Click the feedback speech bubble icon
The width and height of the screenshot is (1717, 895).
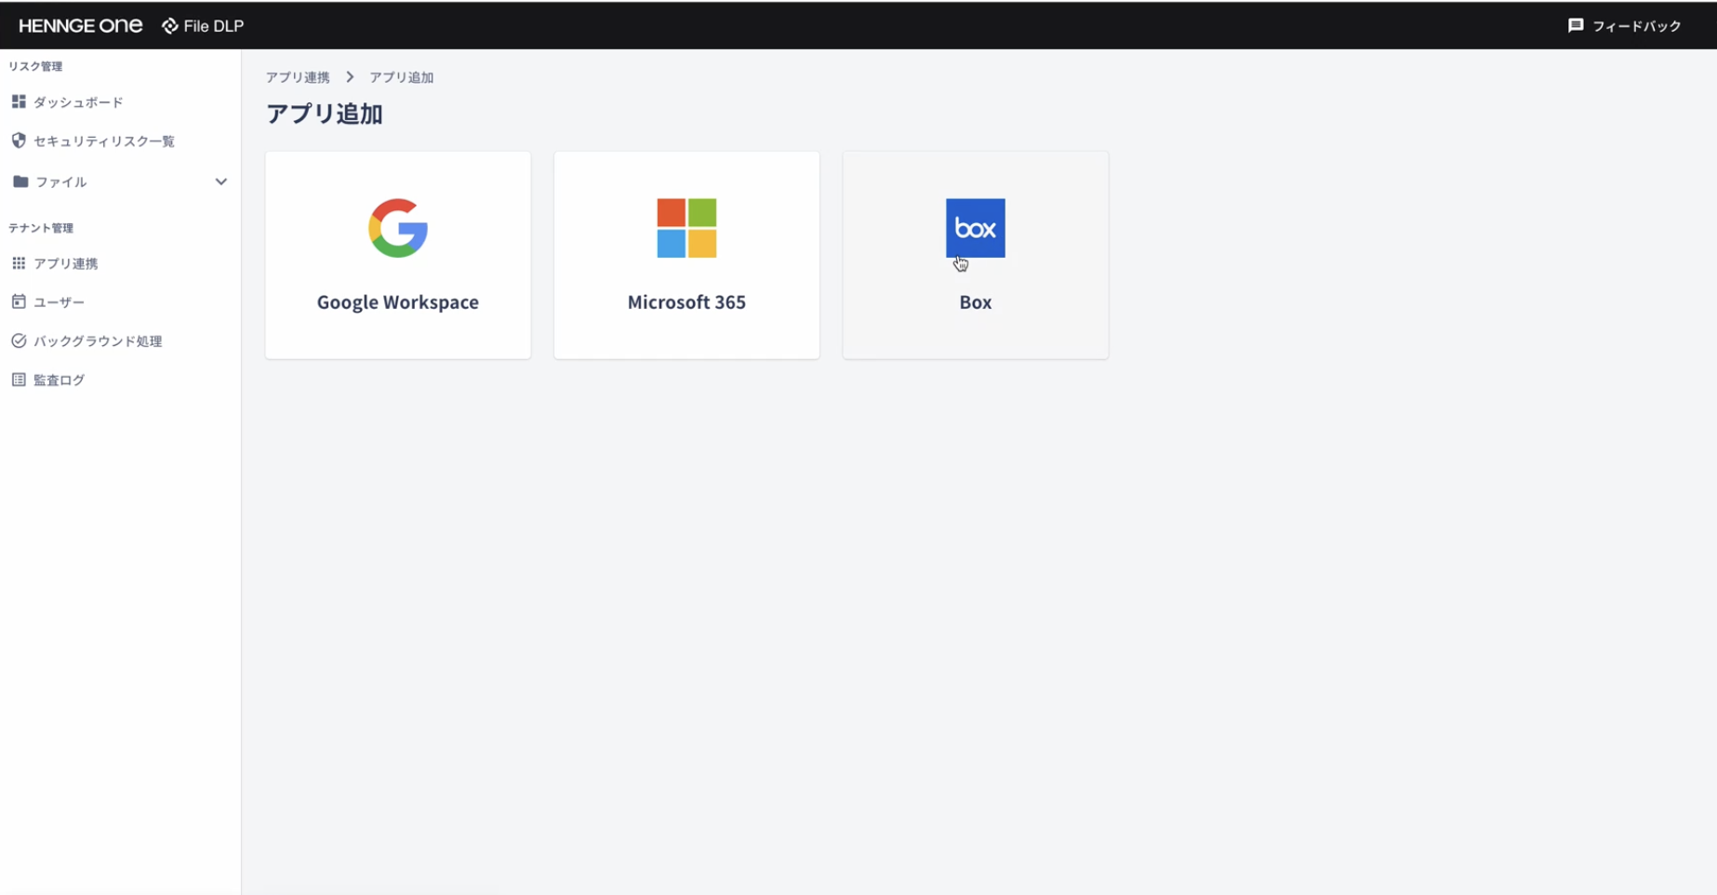click(x=1576, y=26)
